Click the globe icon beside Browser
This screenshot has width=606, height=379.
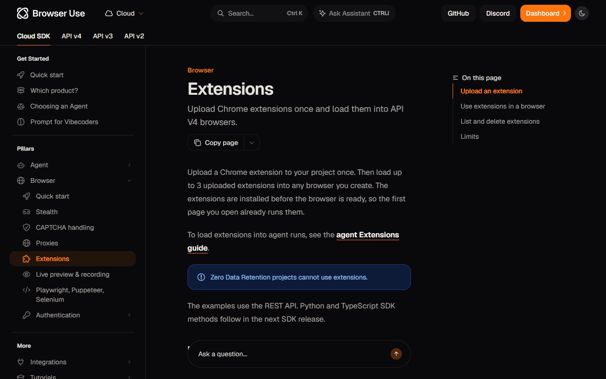click(21, 180)
